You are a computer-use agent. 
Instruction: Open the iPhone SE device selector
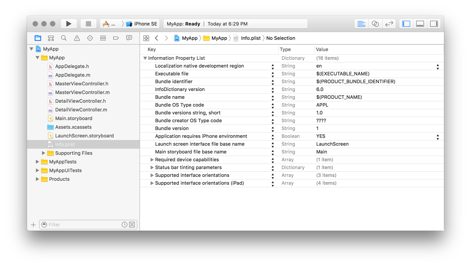142,24
